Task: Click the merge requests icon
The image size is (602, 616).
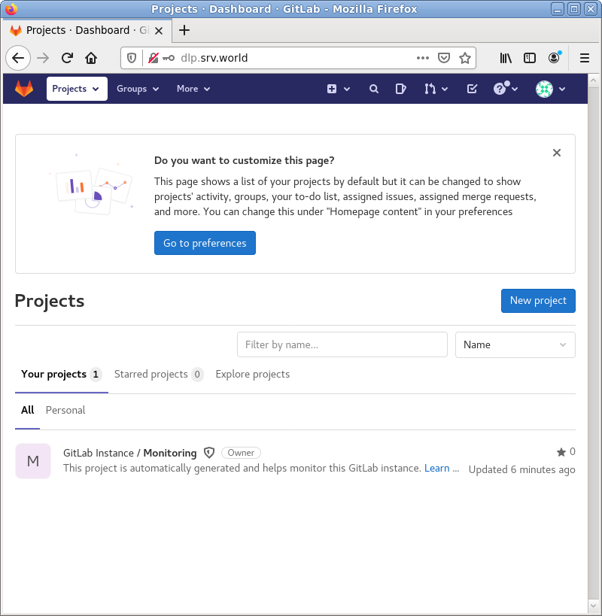Action: pos(431,88)
